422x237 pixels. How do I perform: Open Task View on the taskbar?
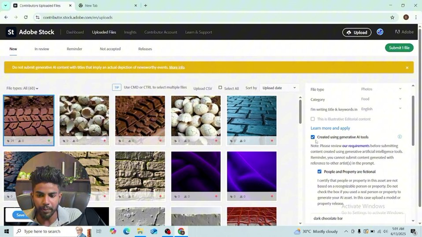[99, 231]
